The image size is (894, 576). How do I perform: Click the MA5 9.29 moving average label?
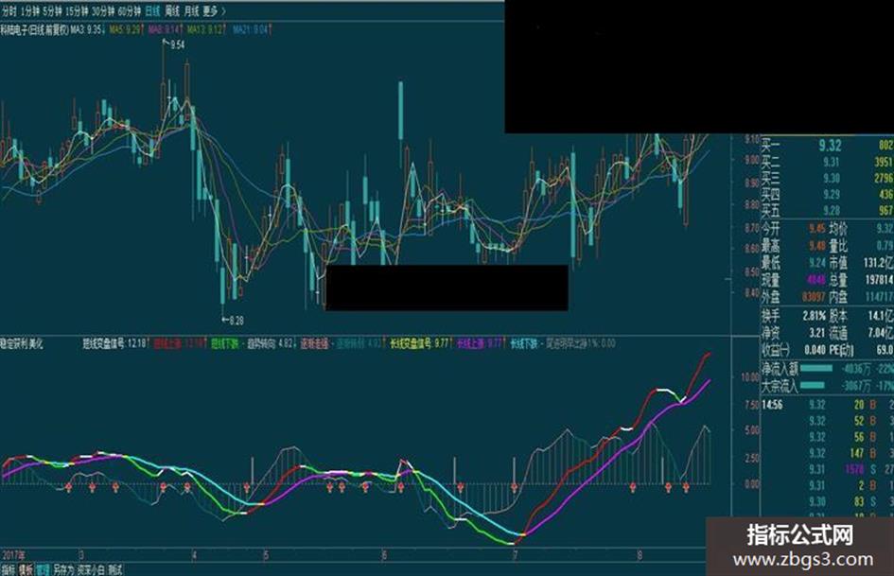click(126, 29)
